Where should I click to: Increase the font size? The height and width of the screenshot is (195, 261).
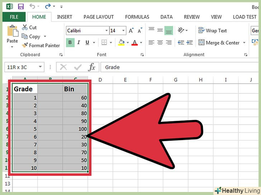tap(131, 30)
